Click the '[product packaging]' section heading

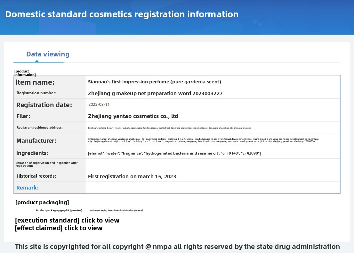point(42,202)
